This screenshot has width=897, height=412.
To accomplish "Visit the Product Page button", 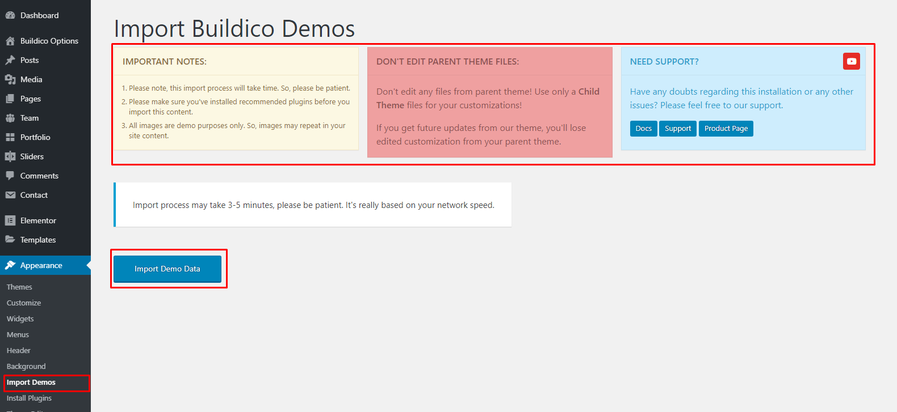I will (x=726, y=129).
